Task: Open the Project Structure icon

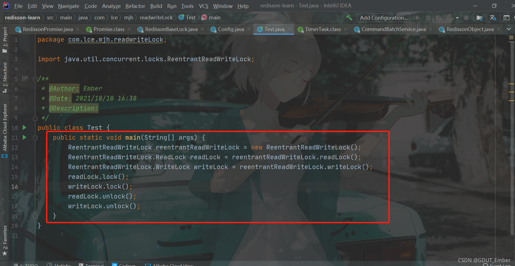Action: (480, 18)
